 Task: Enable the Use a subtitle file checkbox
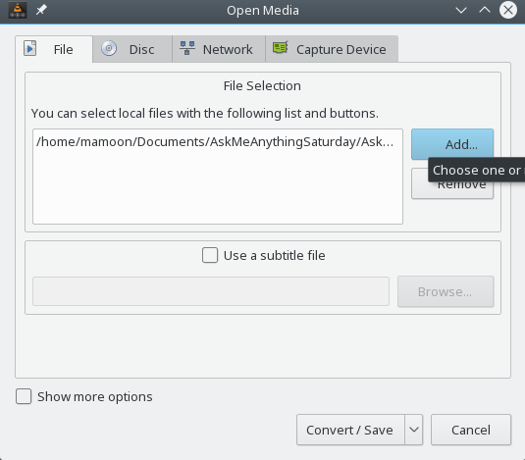coord(210,255)
